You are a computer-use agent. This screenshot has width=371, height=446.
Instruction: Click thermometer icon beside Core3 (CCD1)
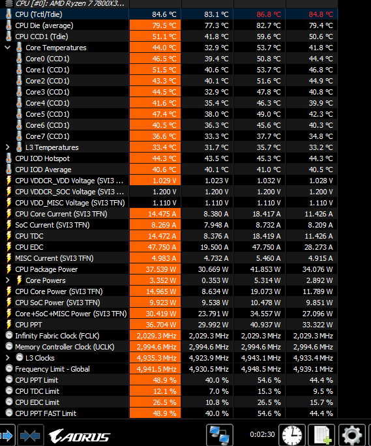tap(19, 92)
